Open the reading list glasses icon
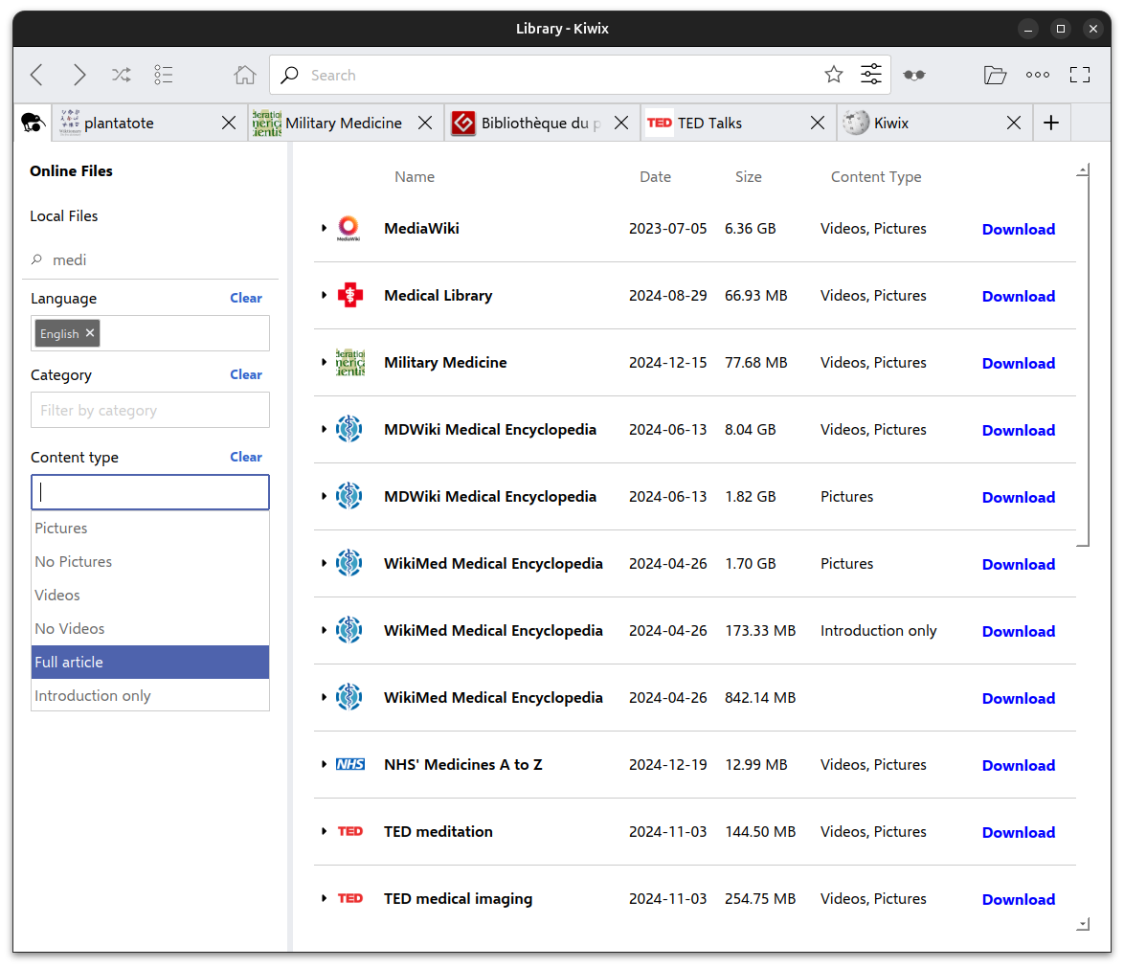 tap(914, 75)
